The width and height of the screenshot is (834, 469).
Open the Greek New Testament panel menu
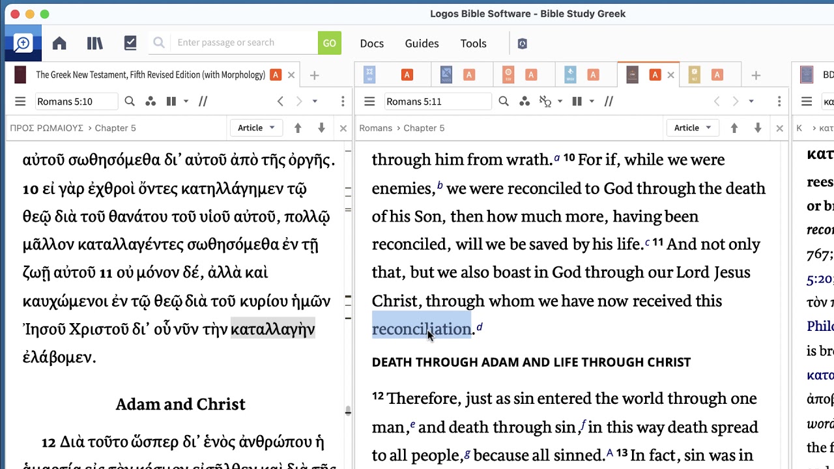point(20,102)
